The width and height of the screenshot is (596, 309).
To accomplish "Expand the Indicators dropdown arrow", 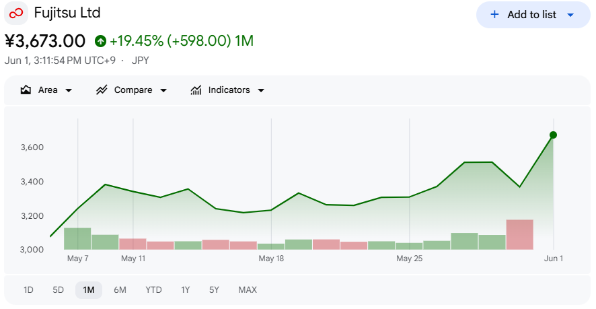I will [261, 91].
